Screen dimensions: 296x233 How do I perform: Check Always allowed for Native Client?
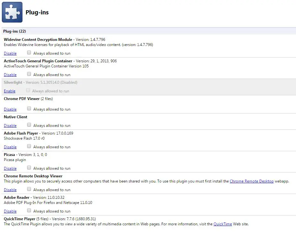[x=29, y=125]
